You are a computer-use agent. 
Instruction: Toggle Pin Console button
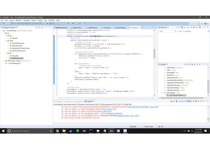[193, 101]
